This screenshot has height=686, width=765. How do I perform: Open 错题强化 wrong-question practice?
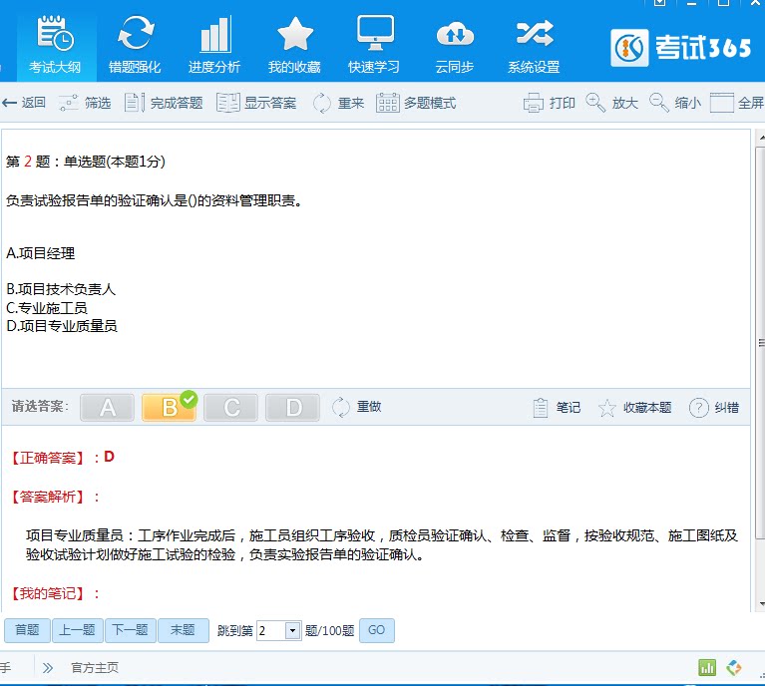pos(135,46)
